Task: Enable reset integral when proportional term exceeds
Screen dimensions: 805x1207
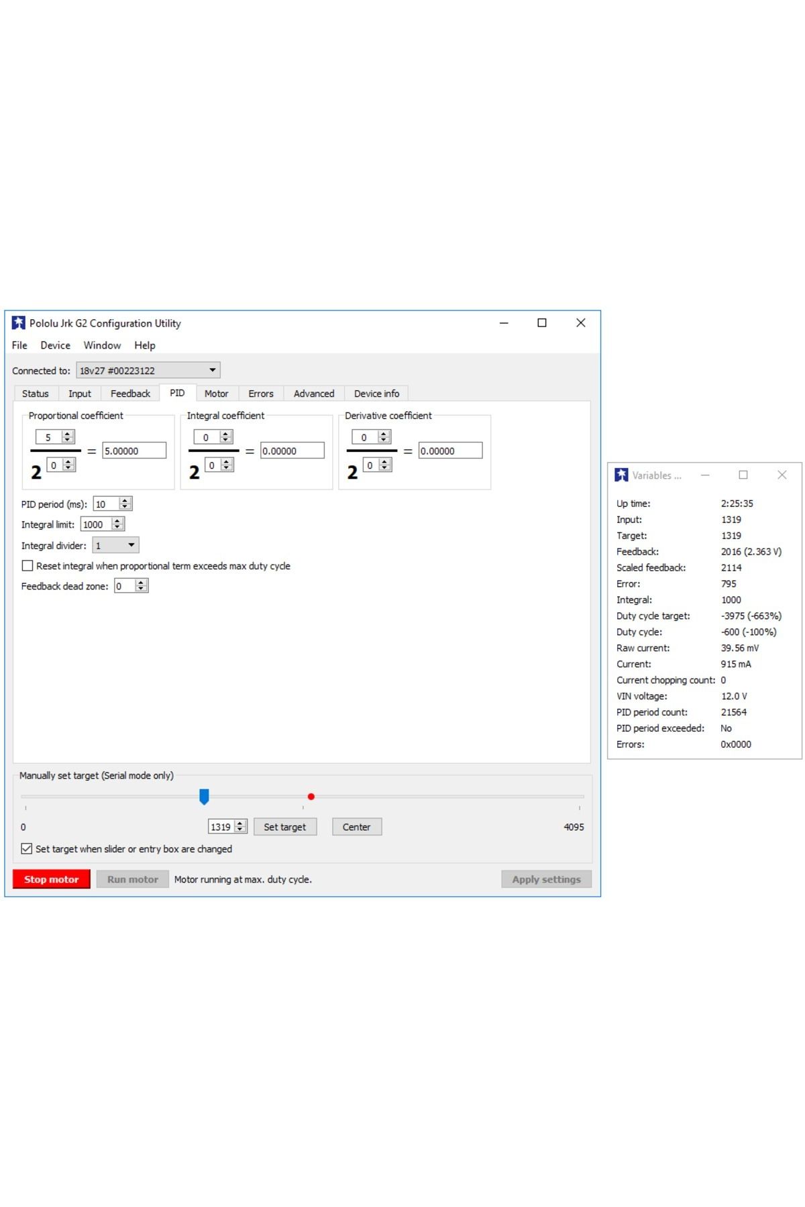Action: click(28, 566)
